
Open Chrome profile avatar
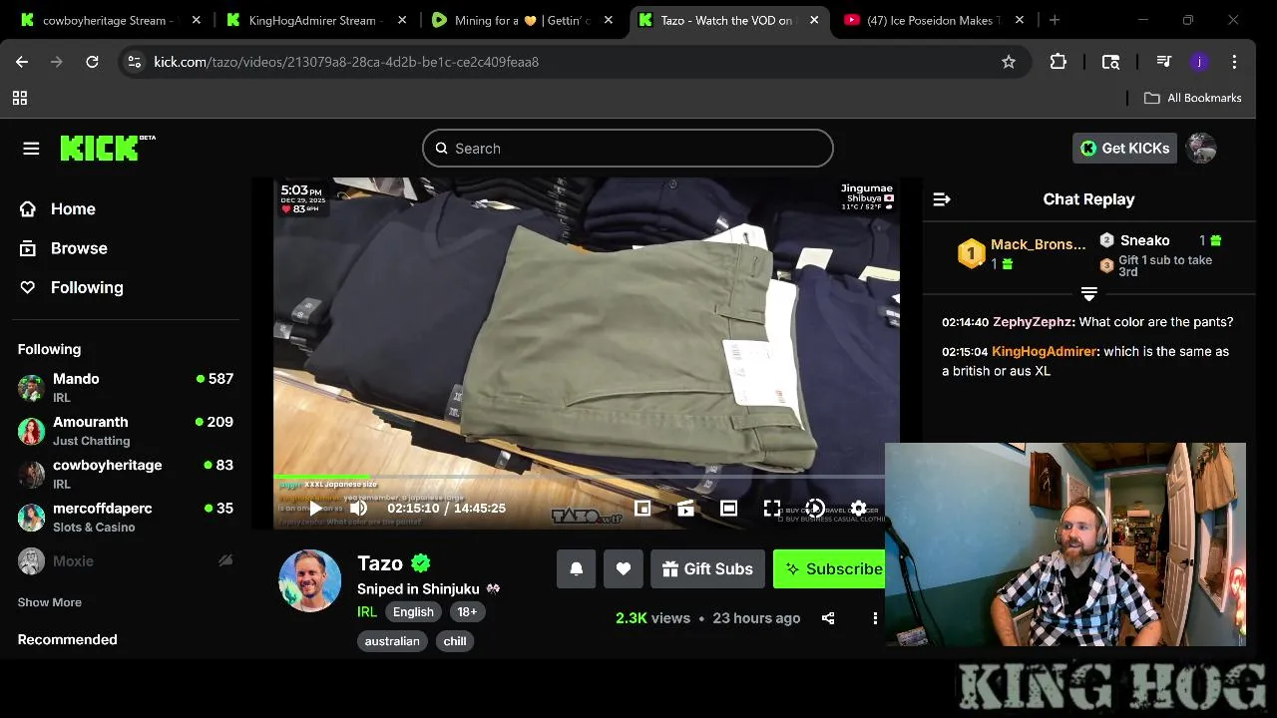1199,62
